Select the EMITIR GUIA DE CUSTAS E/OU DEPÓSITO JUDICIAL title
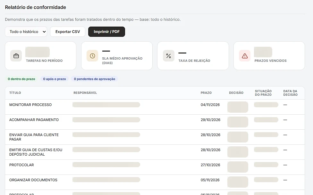The width and height of the screenshot is (313, 195). tap(36, 152)
